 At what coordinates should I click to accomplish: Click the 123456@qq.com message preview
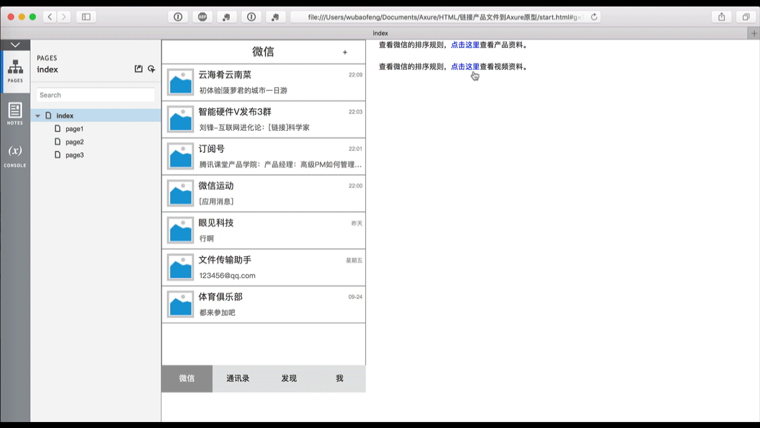click(227, 276)
